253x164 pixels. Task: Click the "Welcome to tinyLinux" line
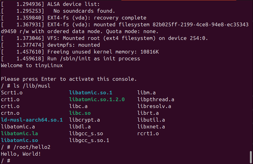(32, 65)
